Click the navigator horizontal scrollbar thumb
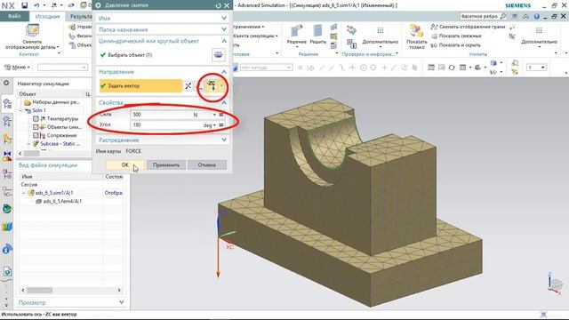The image size is (569, 320). 31,154
